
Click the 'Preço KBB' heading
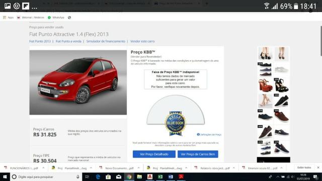coord(143,52)
